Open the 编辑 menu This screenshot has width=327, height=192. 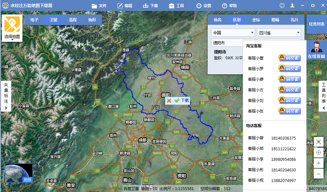pos(125,6)
